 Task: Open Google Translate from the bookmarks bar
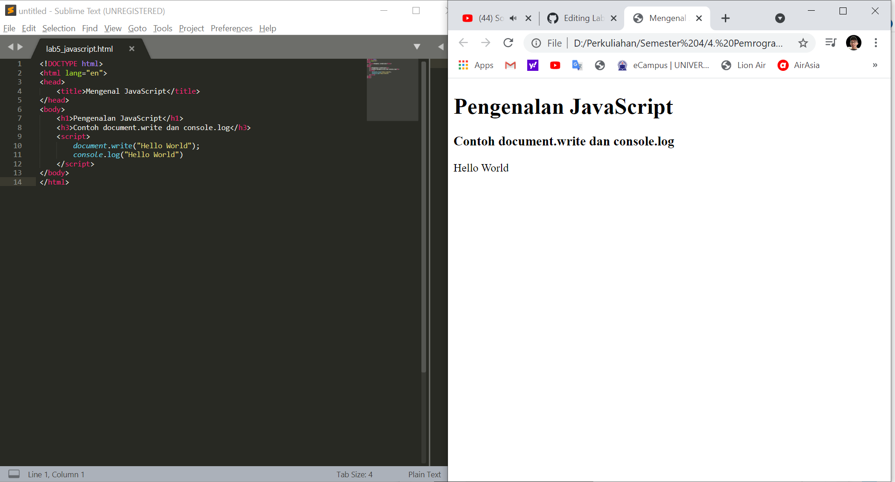pyautogui.click(x=577, y=65)
